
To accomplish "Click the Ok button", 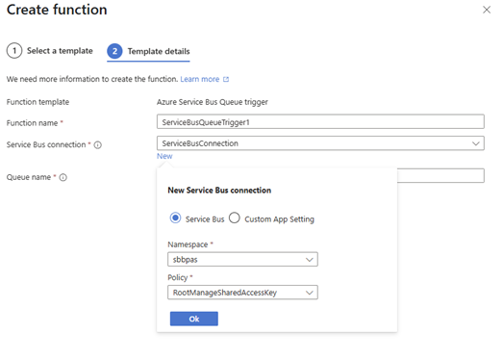I will (x=194, y=319).
